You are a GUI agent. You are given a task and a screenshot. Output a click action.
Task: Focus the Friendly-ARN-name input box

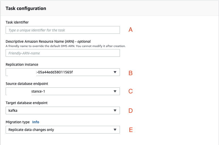click(62, 53)
